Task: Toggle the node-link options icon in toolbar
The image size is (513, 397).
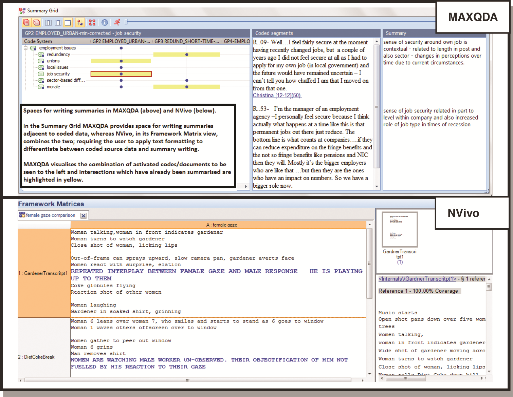Action: pos(80,23)
